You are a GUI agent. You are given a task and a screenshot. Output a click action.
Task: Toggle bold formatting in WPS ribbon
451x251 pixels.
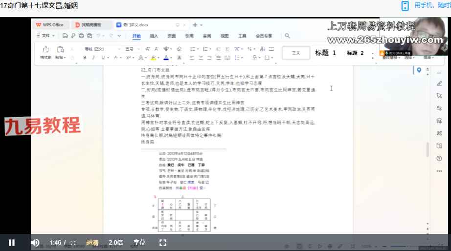pyautogui.click(x=85, y=58)
